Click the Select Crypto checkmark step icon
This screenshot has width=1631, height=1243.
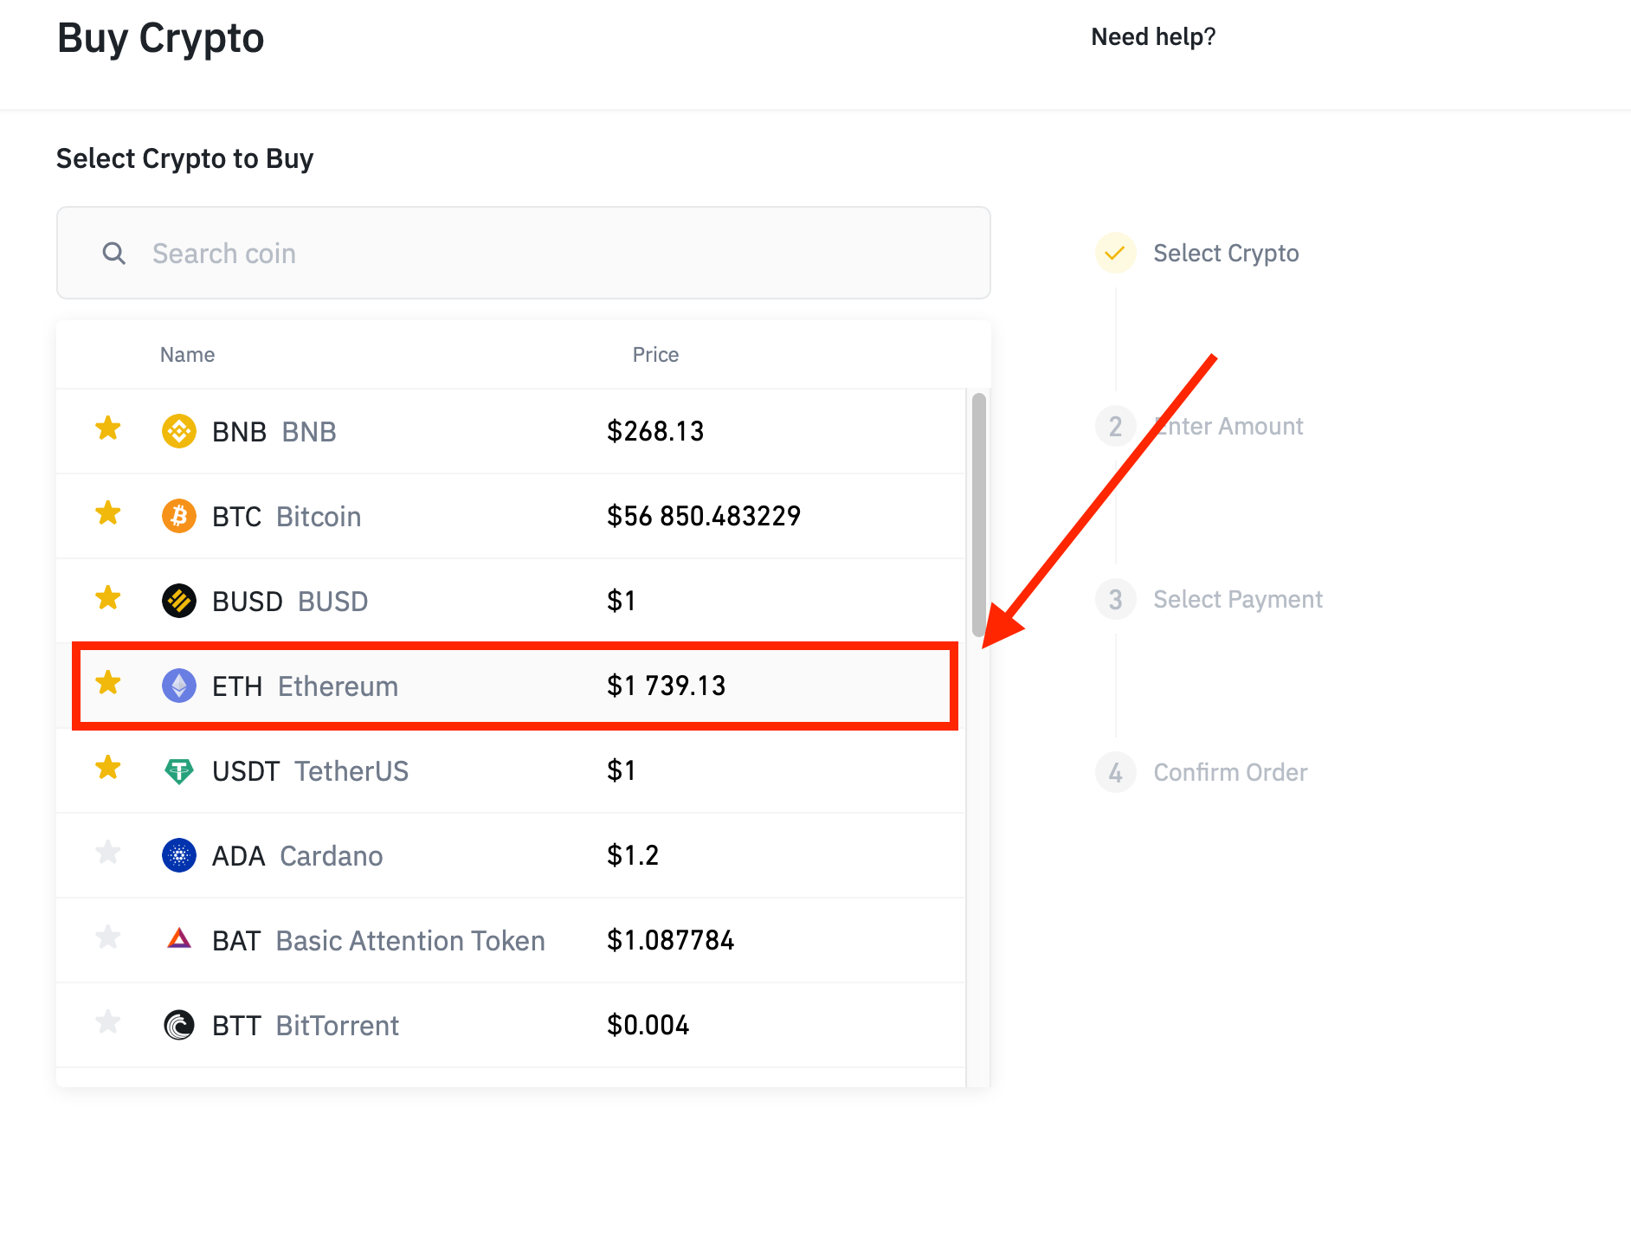(x=1116, y=253)
